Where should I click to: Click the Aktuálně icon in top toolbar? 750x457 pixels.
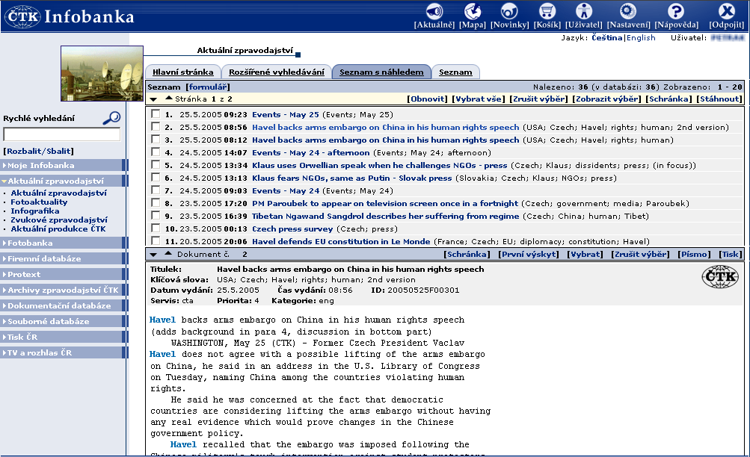434,12
